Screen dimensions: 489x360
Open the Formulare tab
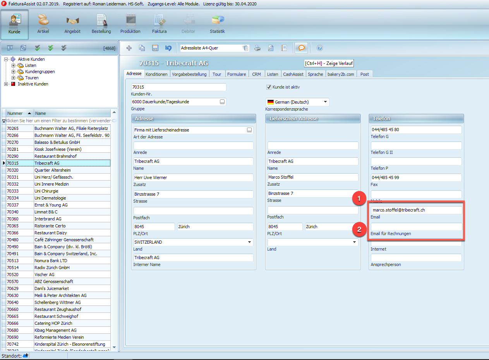click(x=237, y=74)
